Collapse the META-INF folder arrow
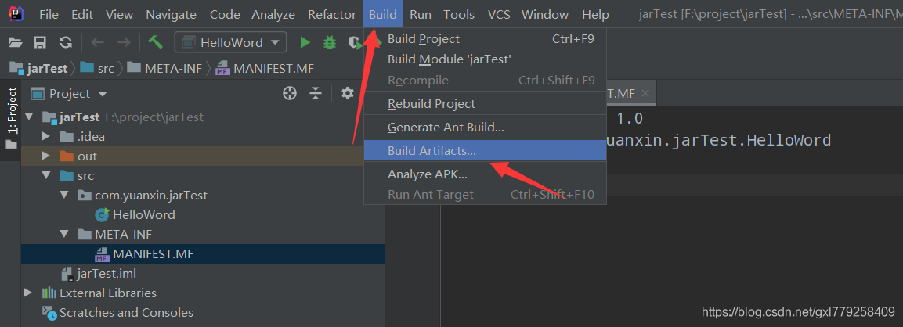Viewport: 903px width, 327px height. [x=64, y=235]
